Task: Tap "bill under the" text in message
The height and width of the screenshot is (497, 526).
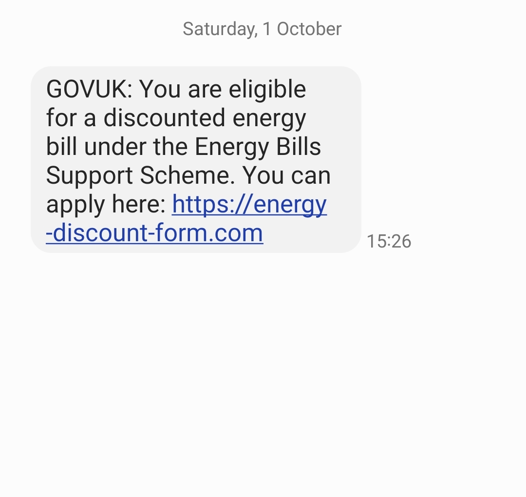Action: (117, 147)
